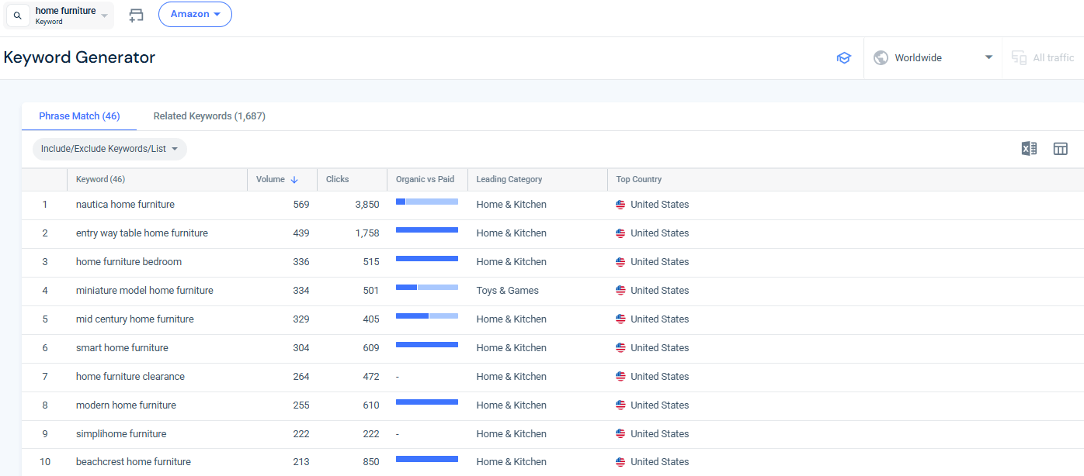Click clicks value 850

point(370,462)
